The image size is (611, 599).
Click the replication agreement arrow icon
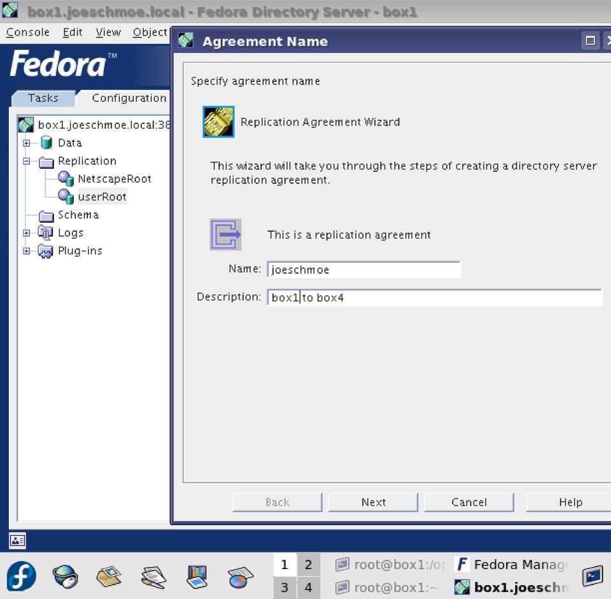click(x=225, y=234)
